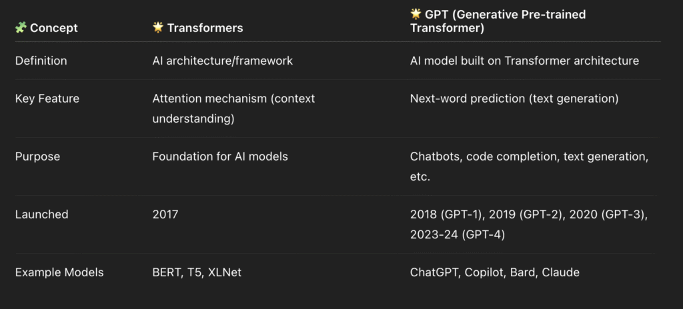
Task: Click the GPT (Generative Pre-trained Transformer) header
Action: tap(498, 21)
